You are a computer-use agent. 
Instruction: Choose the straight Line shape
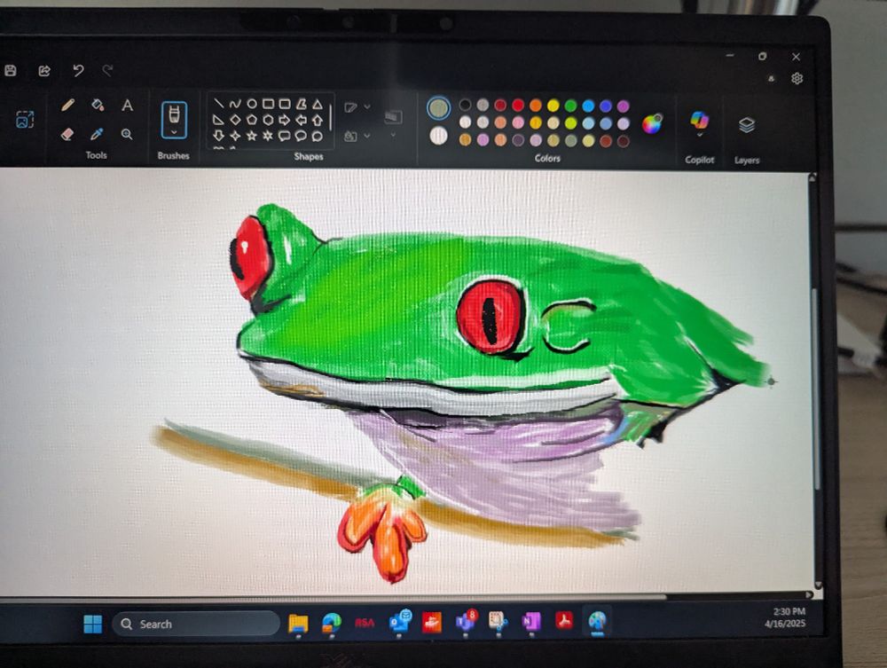pos(218,104)
